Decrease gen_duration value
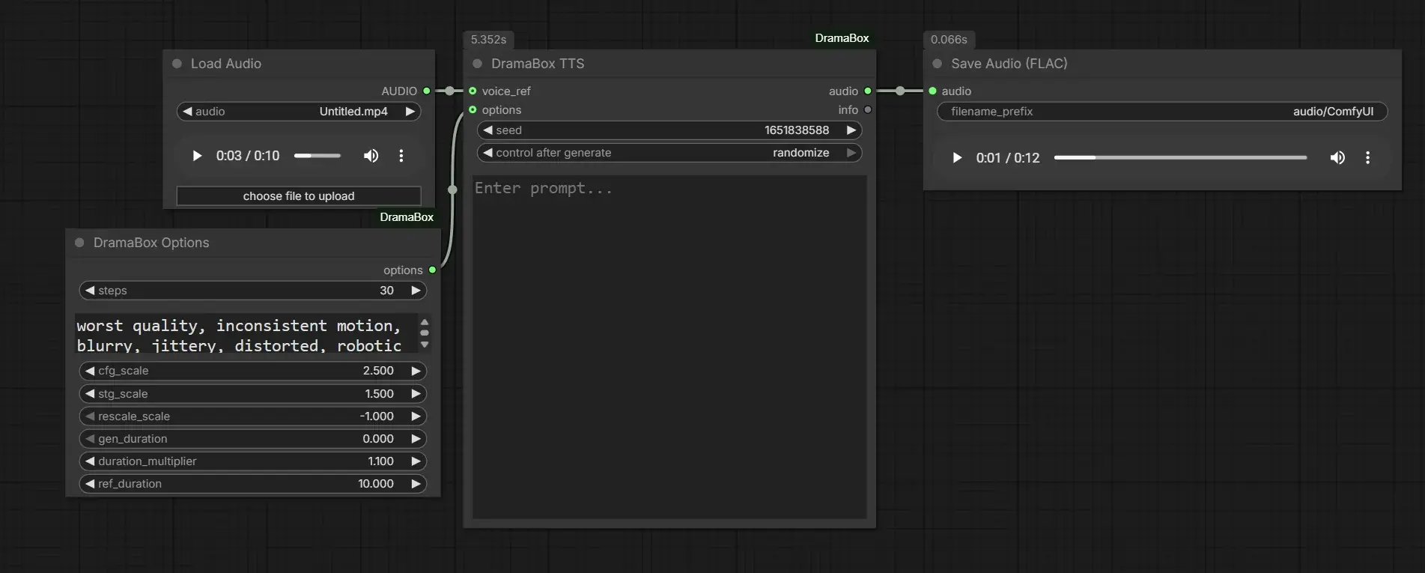 point(90,439)
